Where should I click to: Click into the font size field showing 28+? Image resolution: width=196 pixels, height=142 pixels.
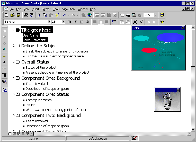pos(57,22)
